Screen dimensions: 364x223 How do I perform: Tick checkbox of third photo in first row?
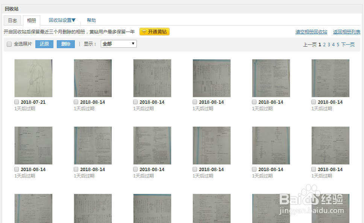pyautogui.click(x=135, y=102)
